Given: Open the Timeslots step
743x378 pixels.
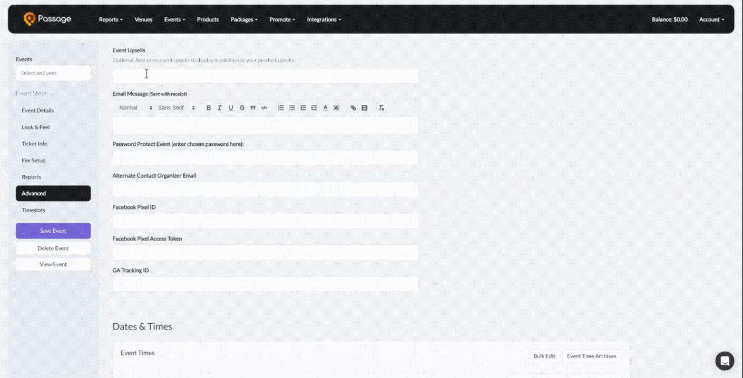Looking at the screenshot, I should (x=53, y=210).
